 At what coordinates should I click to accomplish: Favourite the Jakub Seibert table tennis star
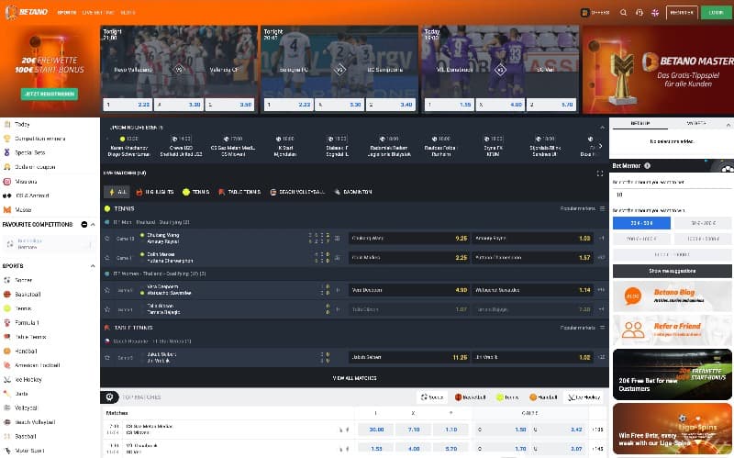(107, 358)
